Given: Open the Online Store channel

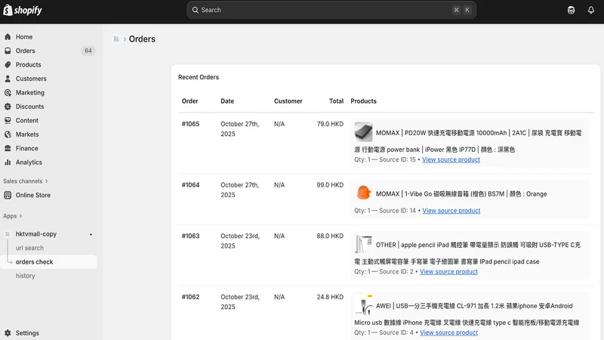Looking at the screenshot, I should click(33, 195).
